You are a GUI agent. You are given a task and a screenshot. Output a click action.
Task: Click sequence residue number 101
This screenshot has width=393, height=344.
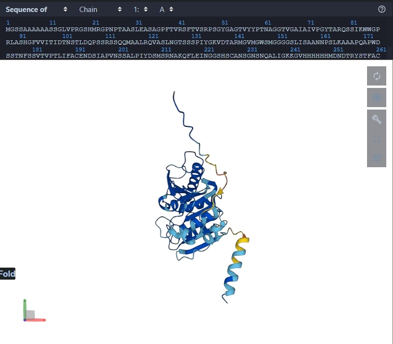[x=67, y=36]
